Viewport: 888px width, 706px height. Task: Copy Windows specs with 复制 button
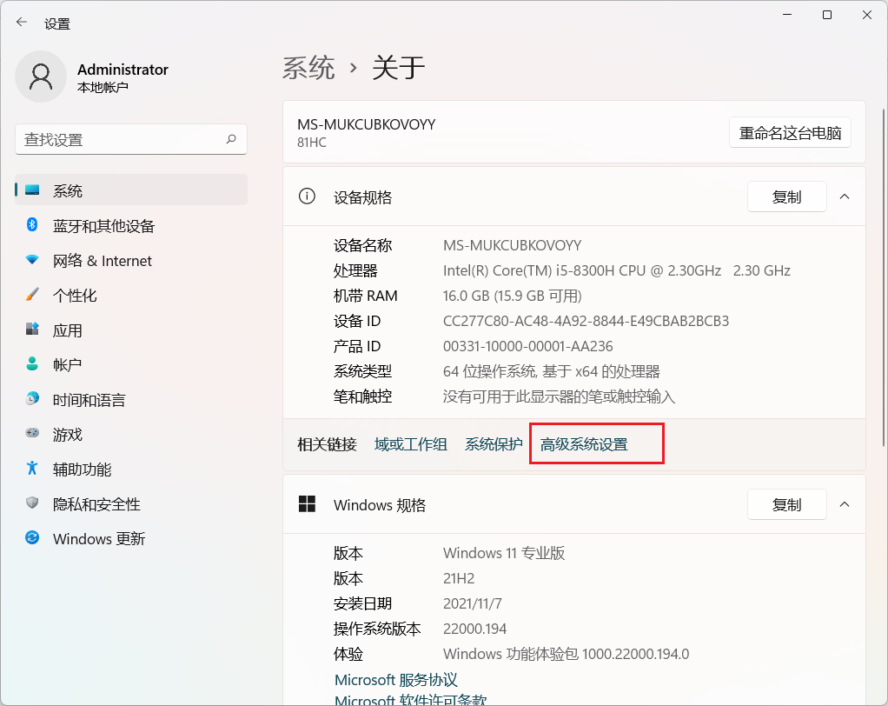[786, 504]
